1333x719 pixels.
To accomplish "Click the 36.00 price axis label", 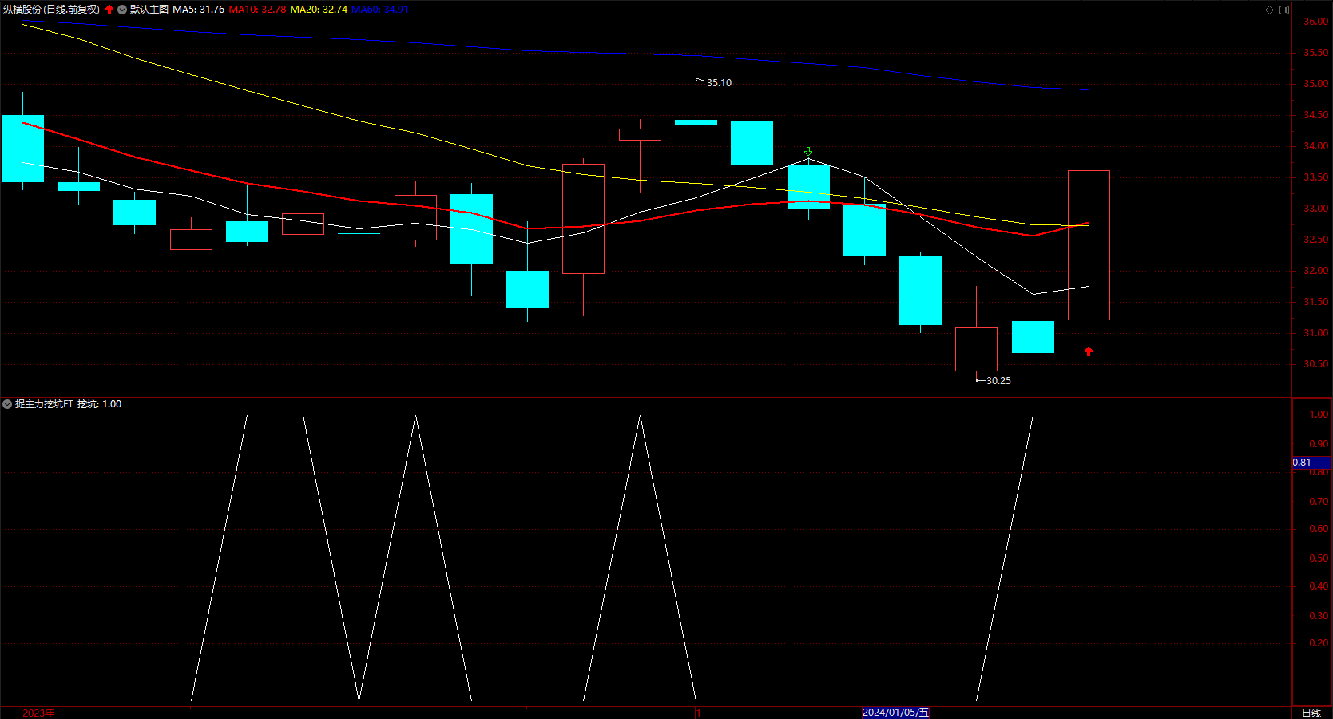I will coord(1316,22).
